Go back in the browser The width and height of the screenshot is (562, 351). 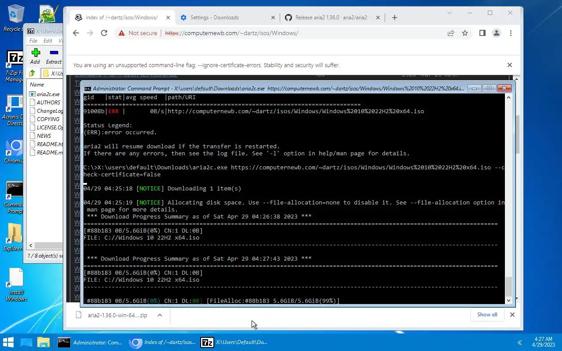(76, 33)
